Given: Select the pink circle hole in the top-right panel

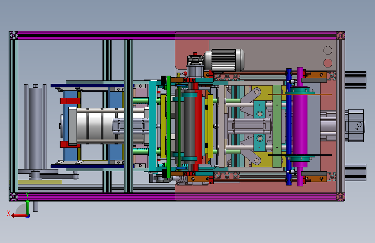Looking at the screenshot, I should tap(328, 63).
